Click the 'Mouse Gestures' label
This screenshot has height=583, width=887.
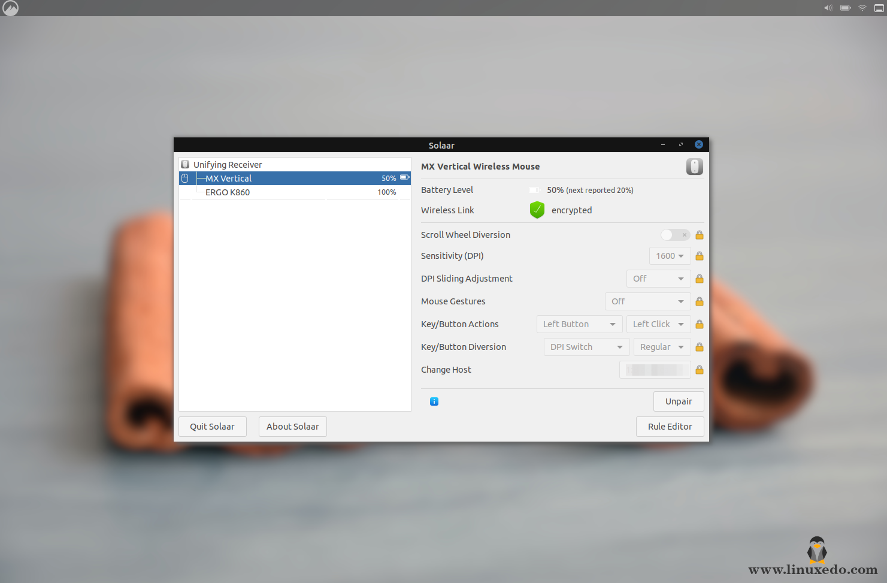coord(453,301)
